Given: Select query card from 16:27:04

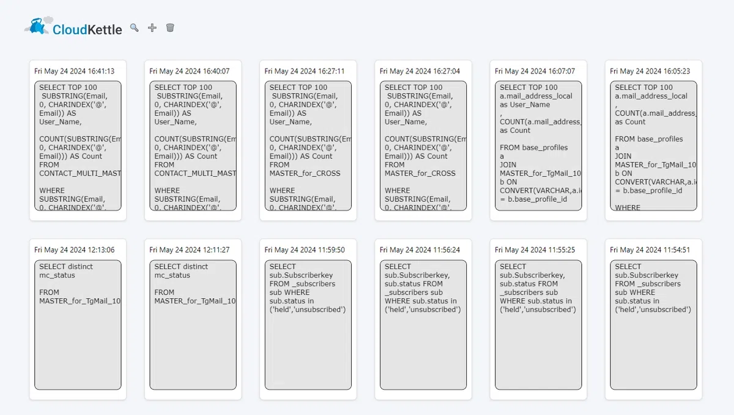Looking at the screenshot, I should [423, 140].
